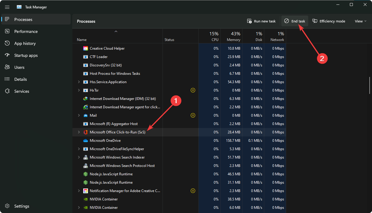This screenshot has height=213, width=372.
Task: Expand the Microsoft OneDriveFileSyncHelper group
Action: click(79, 149)
